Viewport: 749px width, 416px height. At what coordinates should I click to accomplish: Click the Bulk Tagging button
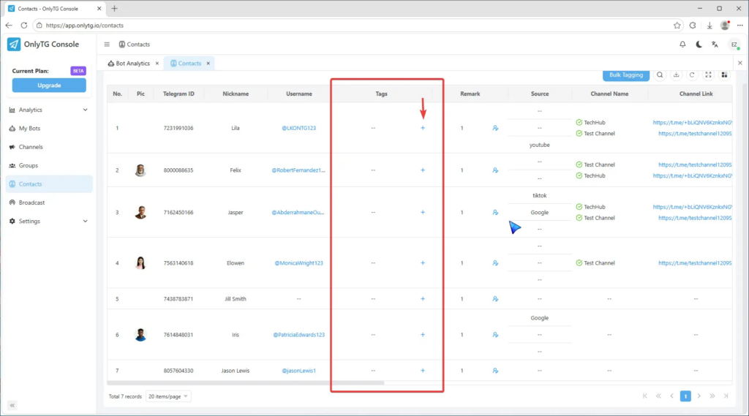click(x=625, y=75)
